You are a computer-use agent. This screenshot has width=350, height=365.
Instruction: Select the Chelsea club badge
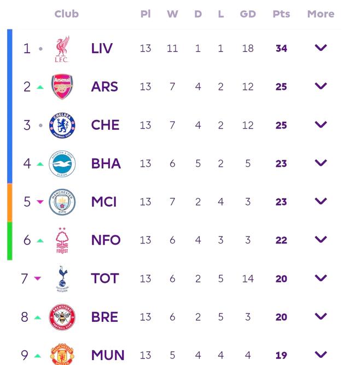[62, 125]
